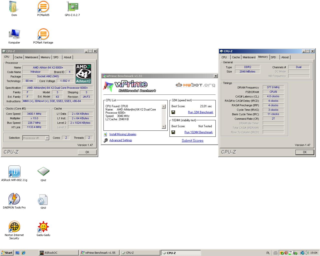Viewport: 320px width, 256px height.
Task: Open the Cache tab in right CPU-Z
Action: [236, 57]
